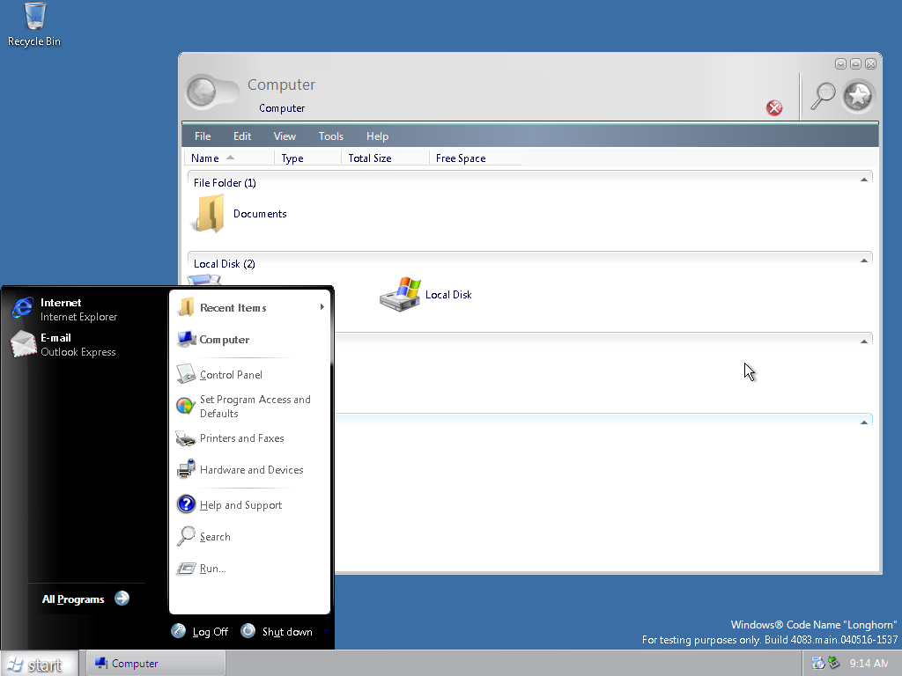Expand the Recent Items submenu

[250, 308]
